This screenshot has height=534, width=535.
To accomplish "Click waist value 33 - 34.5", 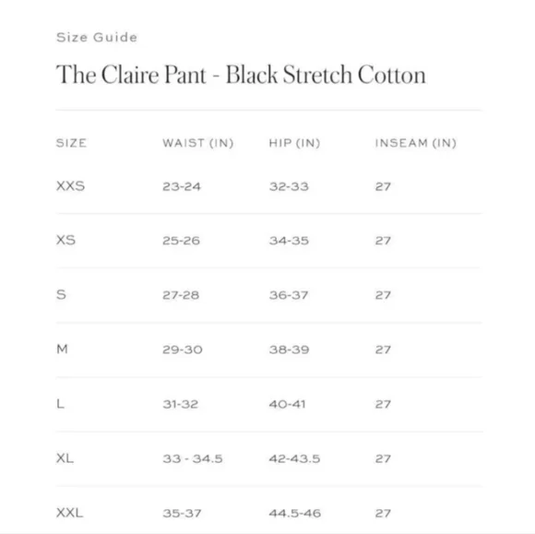I will 193,458.
